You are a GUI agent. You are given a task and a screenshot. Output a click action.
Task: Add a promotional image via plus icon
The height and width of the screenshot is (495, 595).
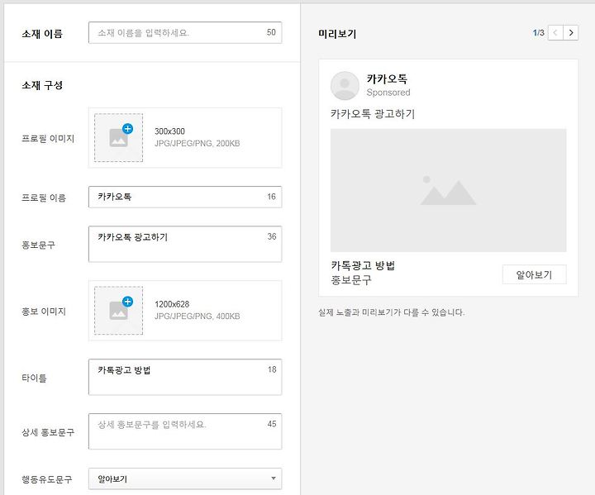127,302
